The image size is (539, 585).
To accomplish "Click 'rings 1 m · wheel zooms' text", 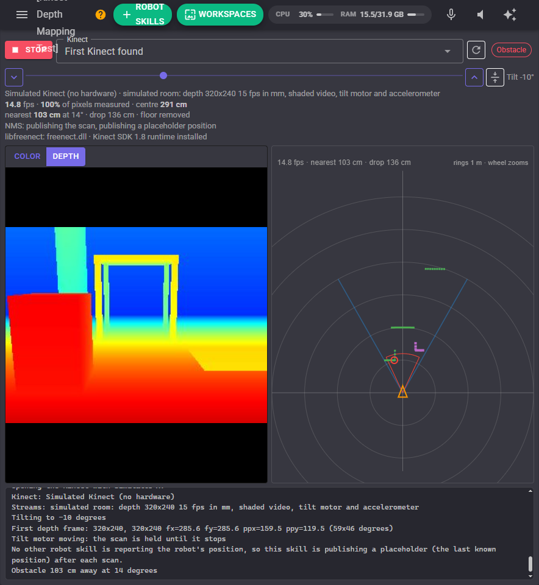I will coord(490,163).
